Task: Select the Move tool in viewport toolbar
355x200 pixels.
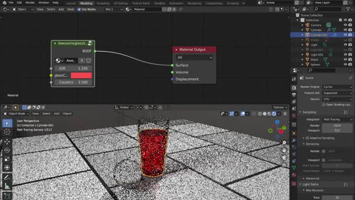Action: [7, 142]
